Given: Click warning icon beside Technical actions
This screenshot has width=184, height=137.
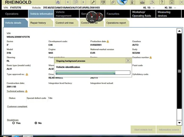Looking at the screenshot, I should point(26,91).
